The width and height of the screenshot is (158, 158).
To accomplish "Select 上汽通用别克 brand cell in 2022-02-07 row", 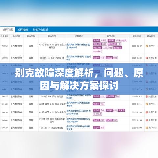I will [16, 46].
